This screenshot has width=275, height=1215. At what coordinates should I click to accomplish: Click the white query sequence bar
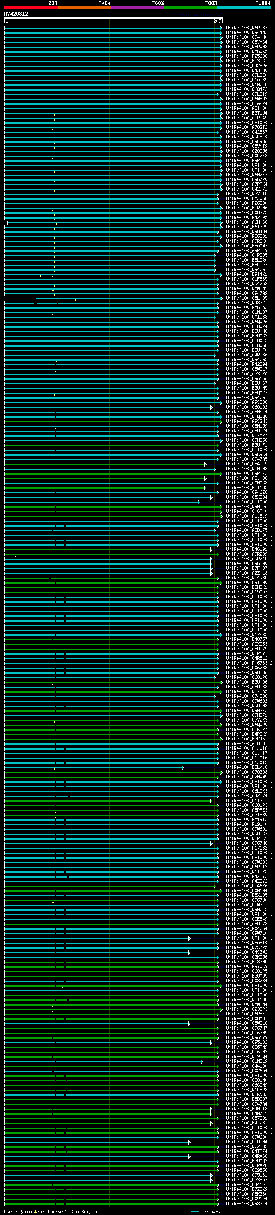click(113, 18)
